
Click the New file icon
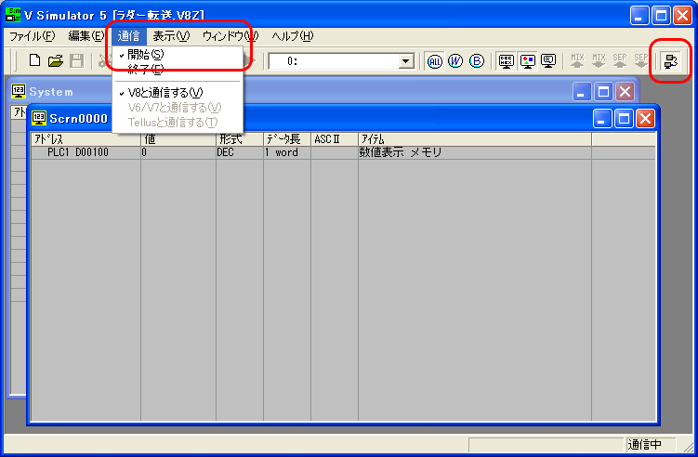[34, 60]
